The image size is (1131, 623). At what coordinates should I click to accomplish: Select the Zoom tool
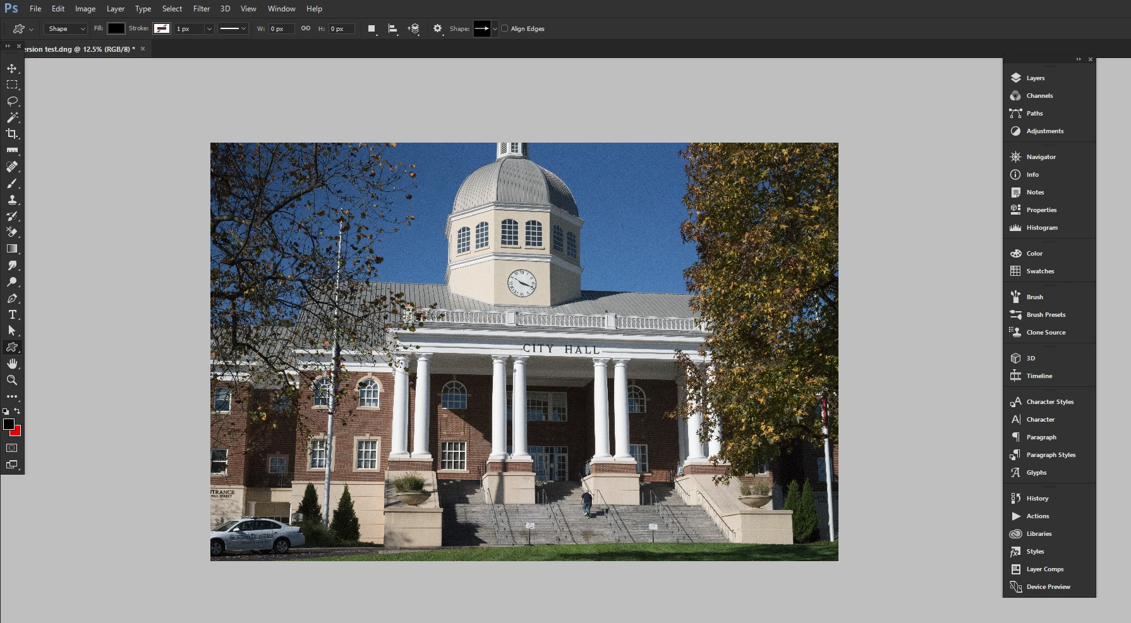(x=12, y=380)
